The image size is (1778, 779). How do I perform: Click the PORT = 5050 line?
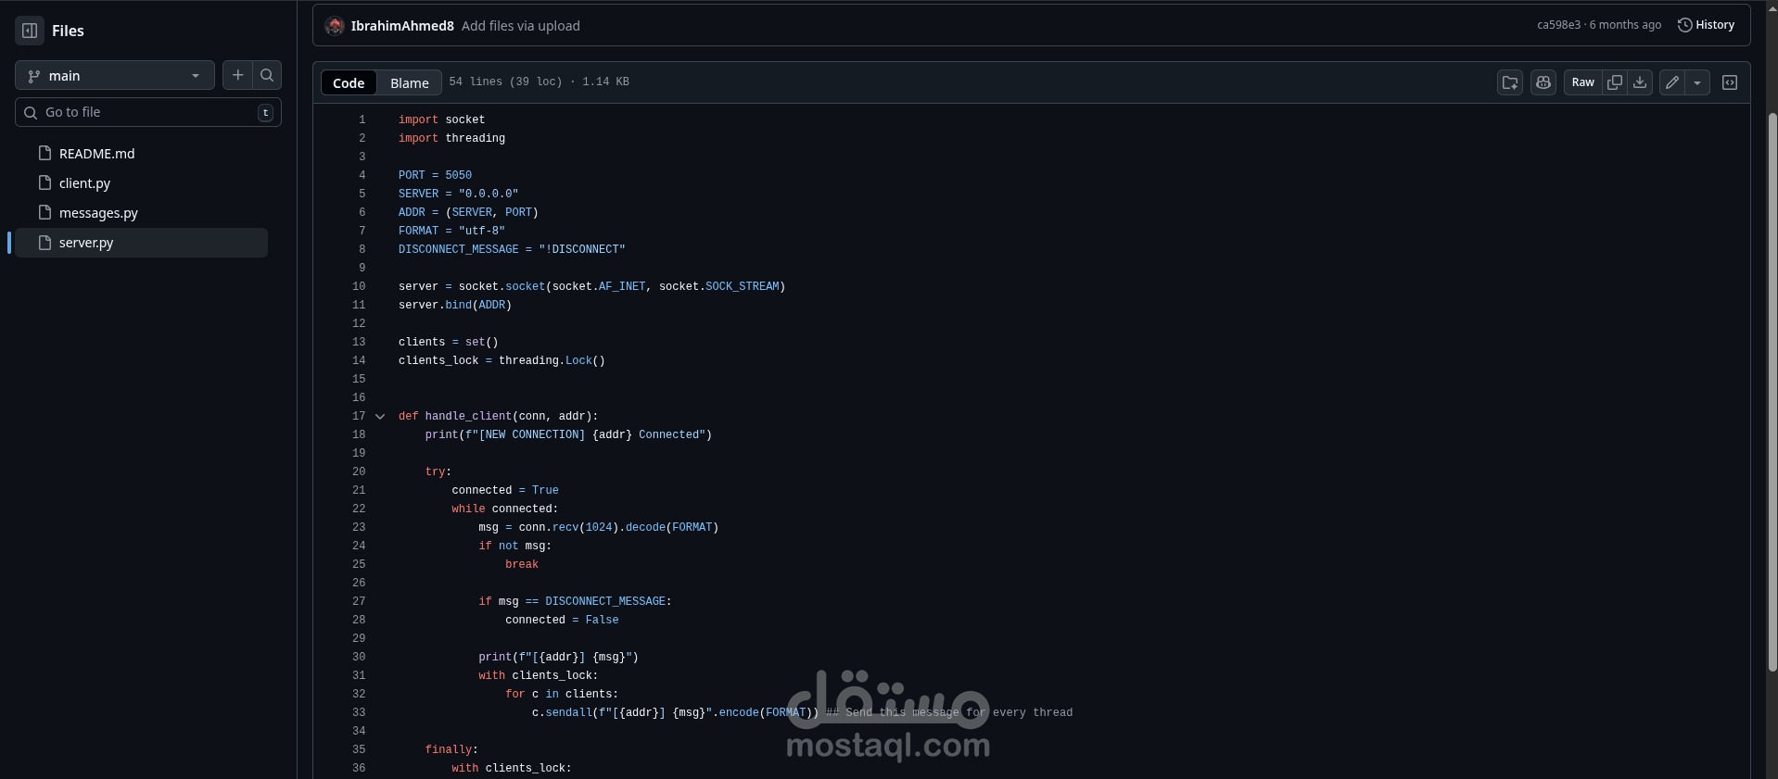click(435, 175)
